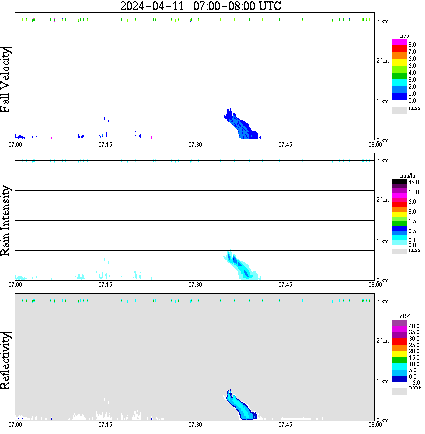Click the 07:30 tick under Fall Velocity panel
This screenshot has width=425, height=434.
click(x=195, y=145)
